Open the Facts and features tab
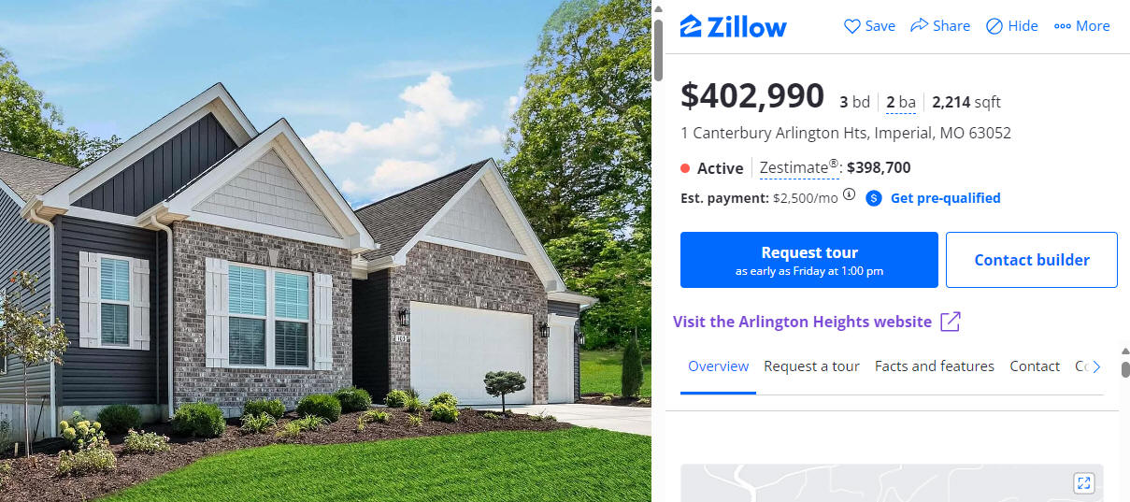This screenshot has width=1130, height=502. point(935,366)
